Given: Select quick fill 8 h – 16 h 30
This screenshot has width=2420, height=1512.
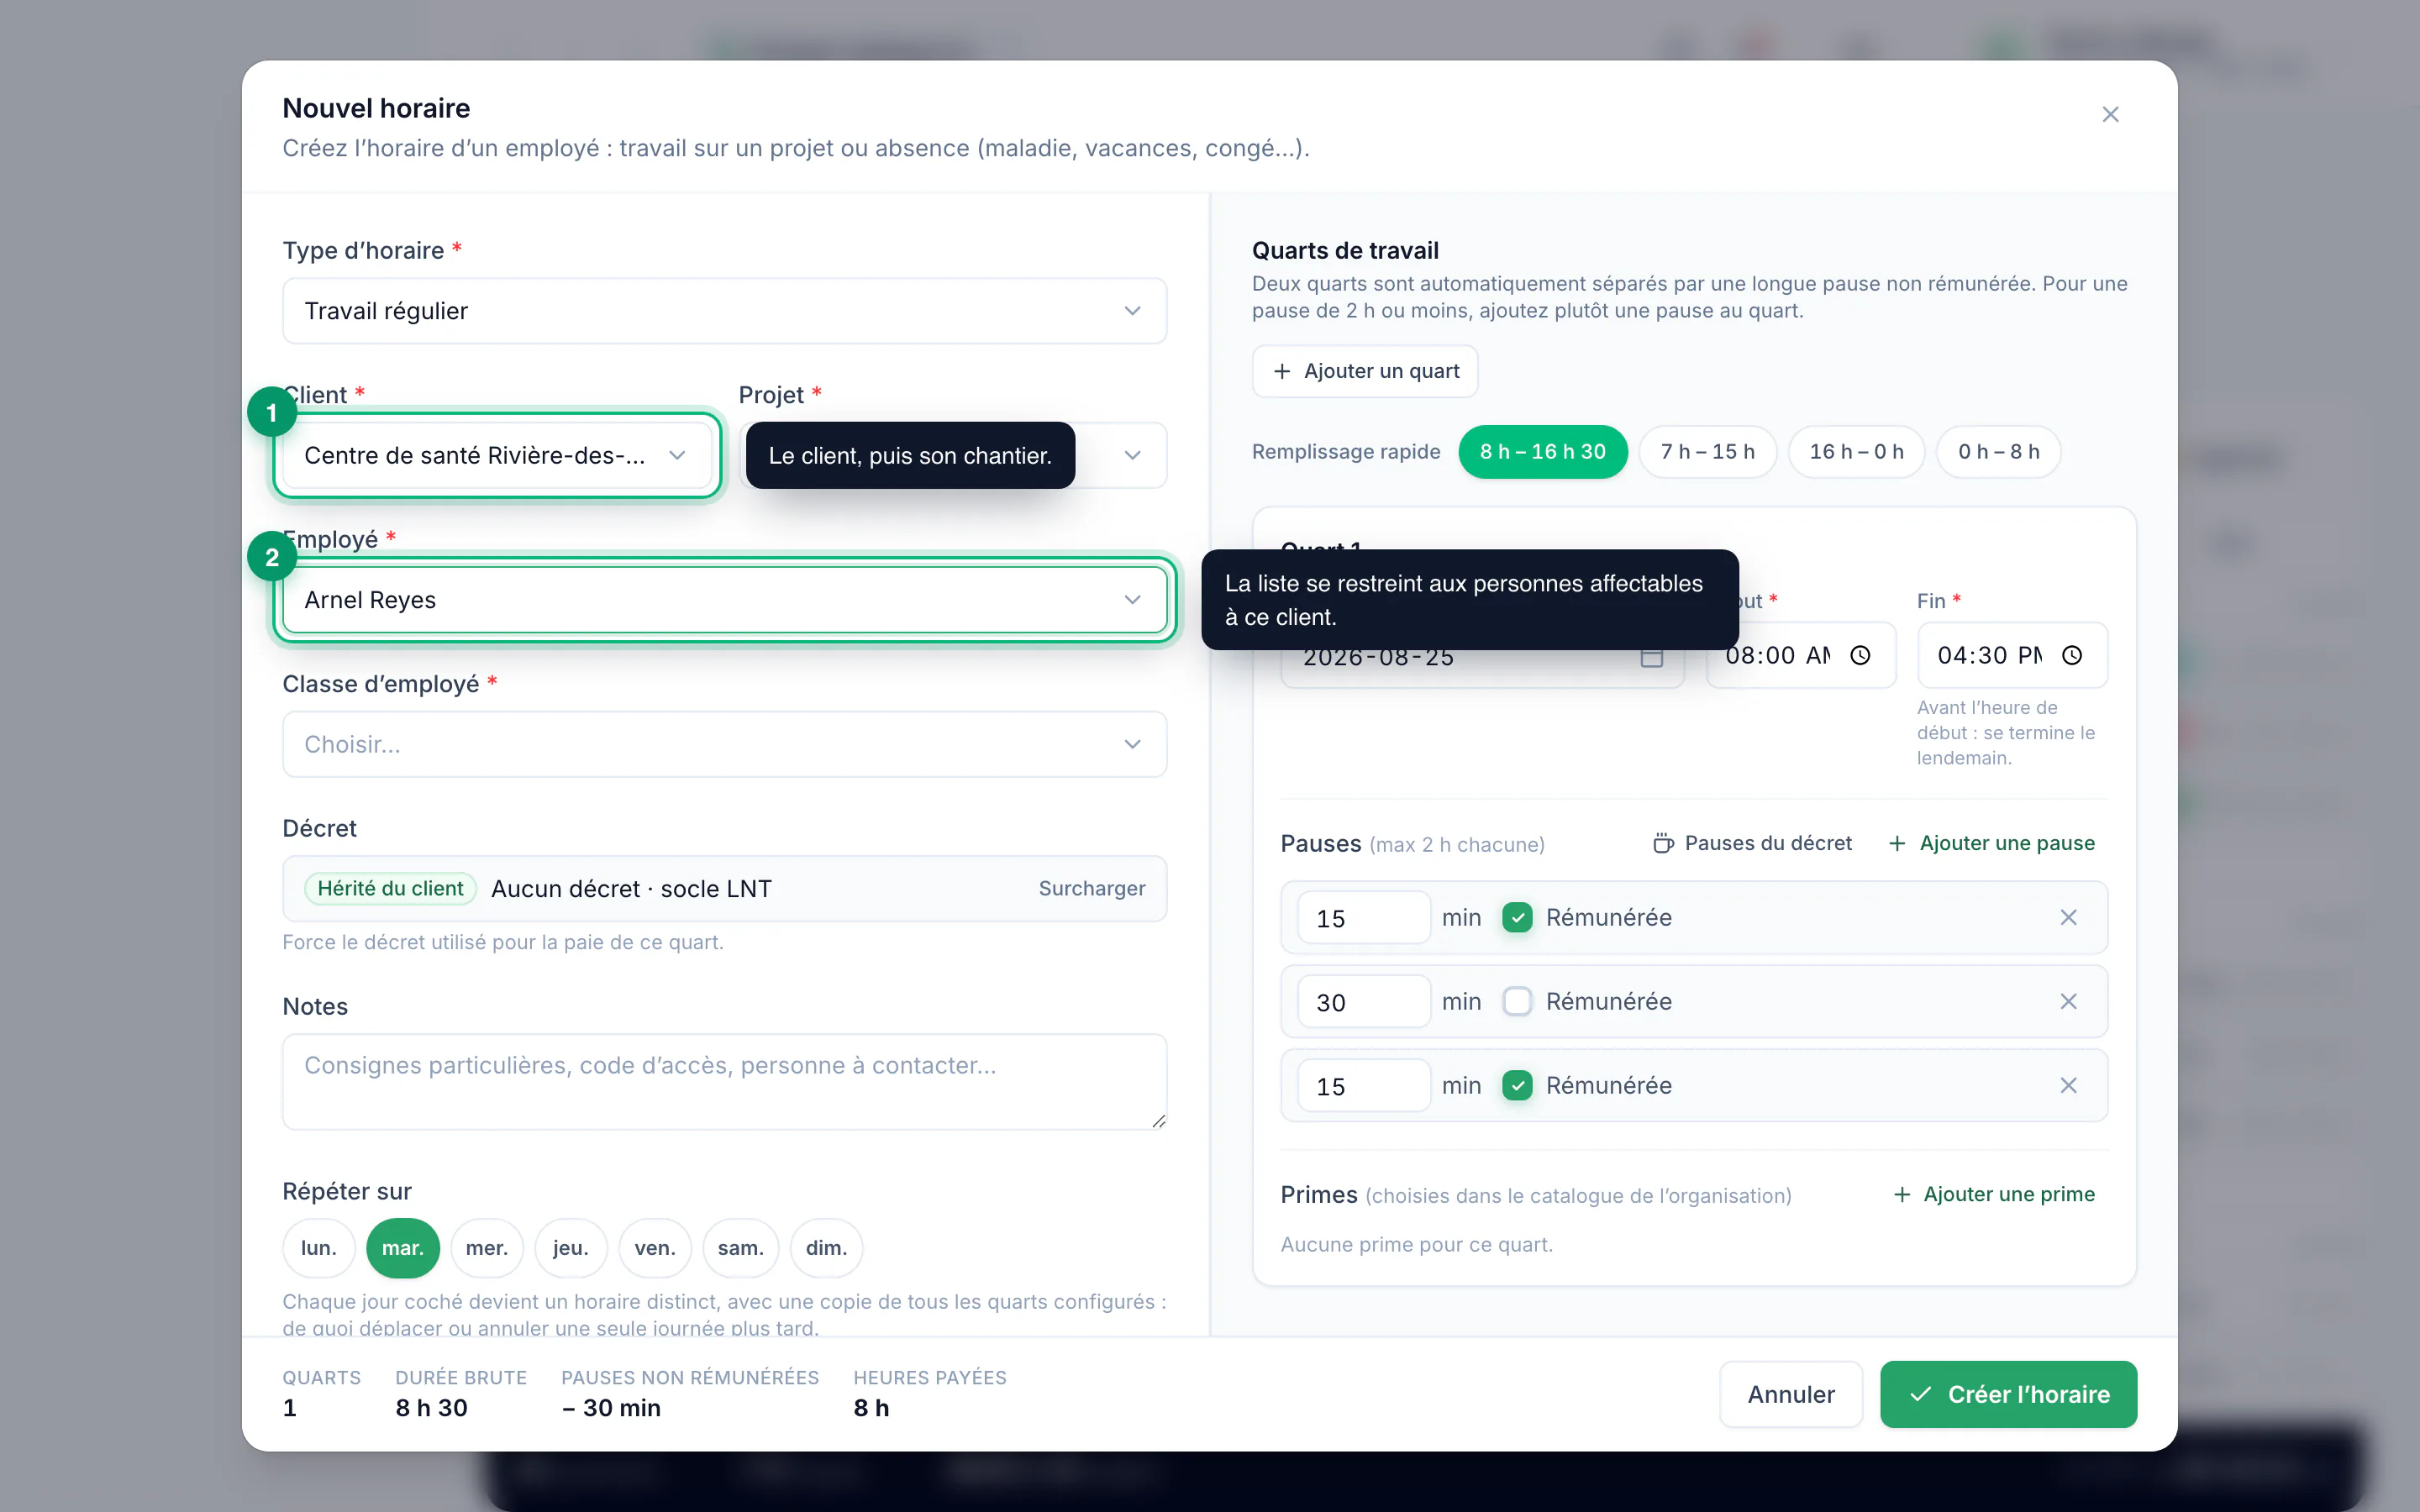Looking at the screenshot, I should pyautogui.click(x=1543, y=452).
